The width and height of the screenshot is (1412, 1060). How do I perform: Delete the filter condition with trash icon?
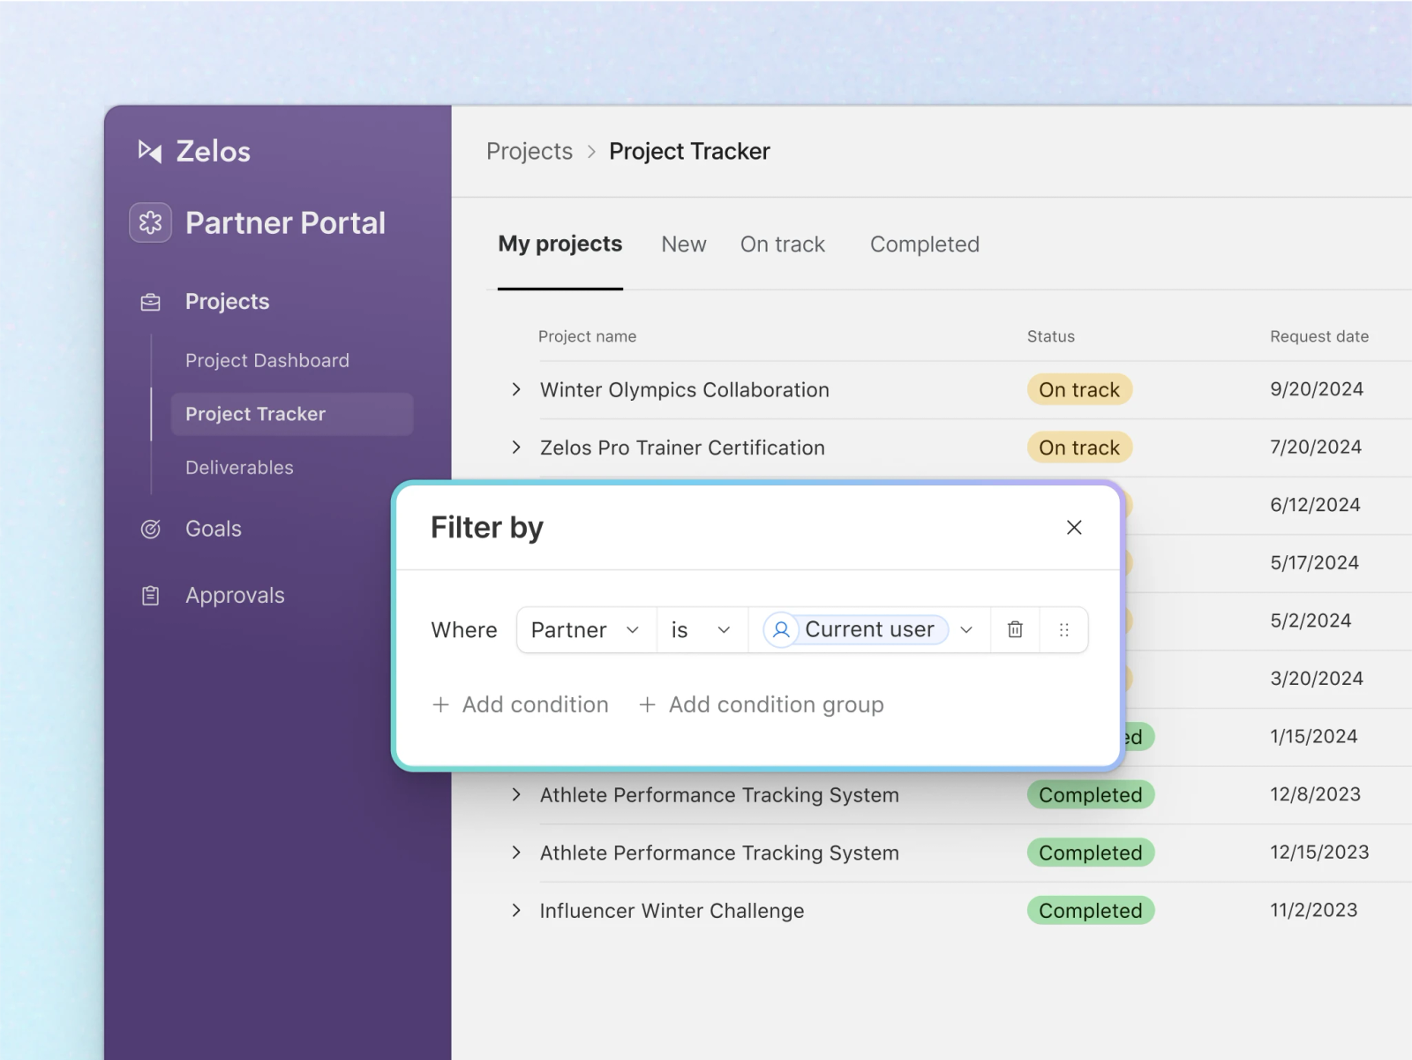coord(1015,629)
